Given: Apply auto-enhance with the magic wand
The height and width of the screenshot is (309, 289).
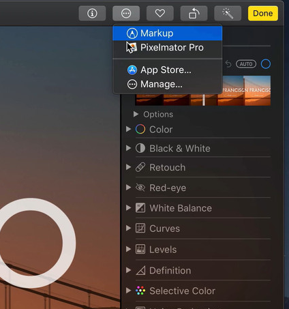Looking at the screenshot, I should (228, 14).
